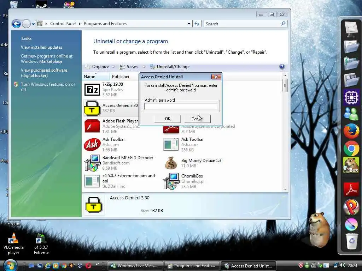Click the search magnifier icon
Viewport: 362px width, 271px height.
tap(283, 24)
